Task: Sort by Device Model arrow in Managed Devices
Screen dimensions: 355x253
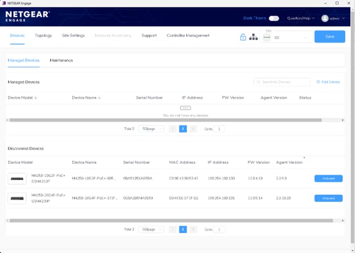Action: [36, 98]
